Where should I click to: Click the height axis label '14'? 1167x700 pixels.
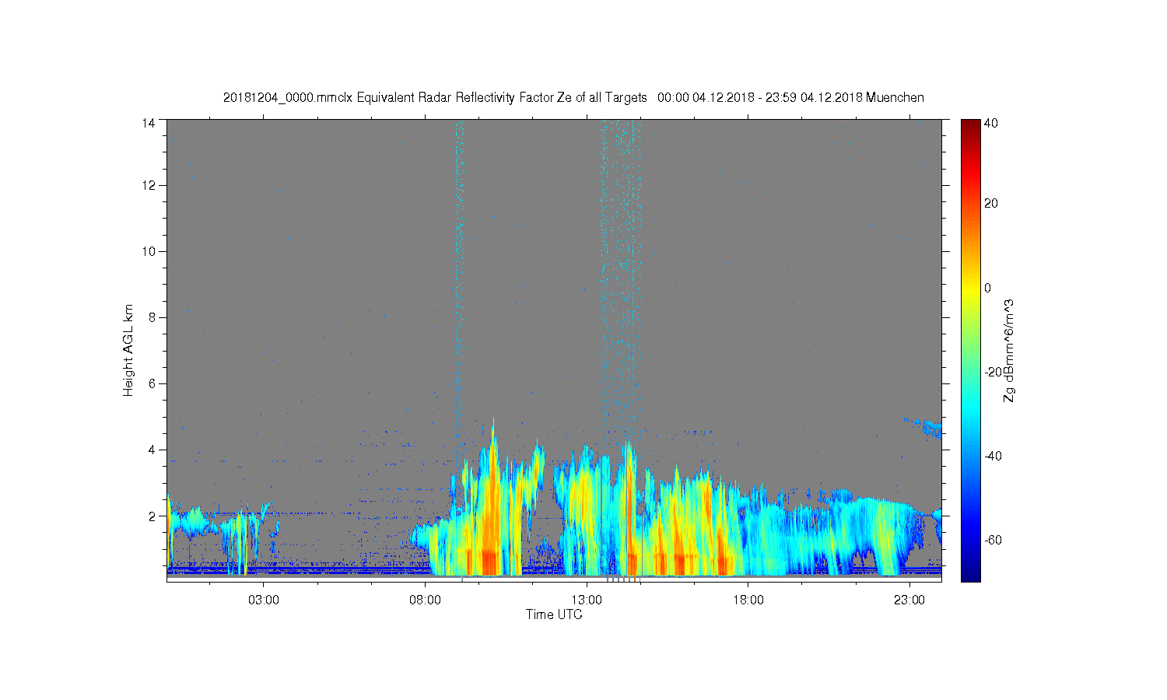point(149,123)
